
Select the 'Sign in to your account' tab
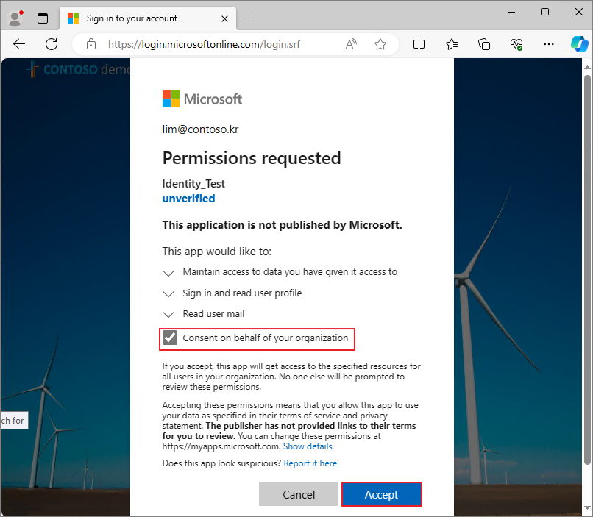click(x=147, y=18)
